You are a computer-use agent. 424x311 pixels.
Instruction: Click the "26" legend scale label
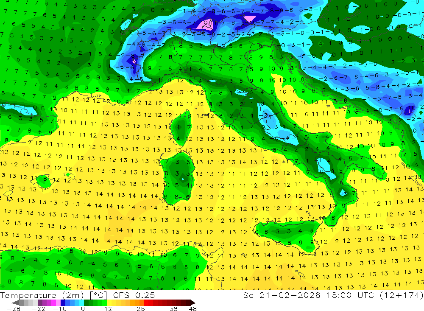pos(141,308)
